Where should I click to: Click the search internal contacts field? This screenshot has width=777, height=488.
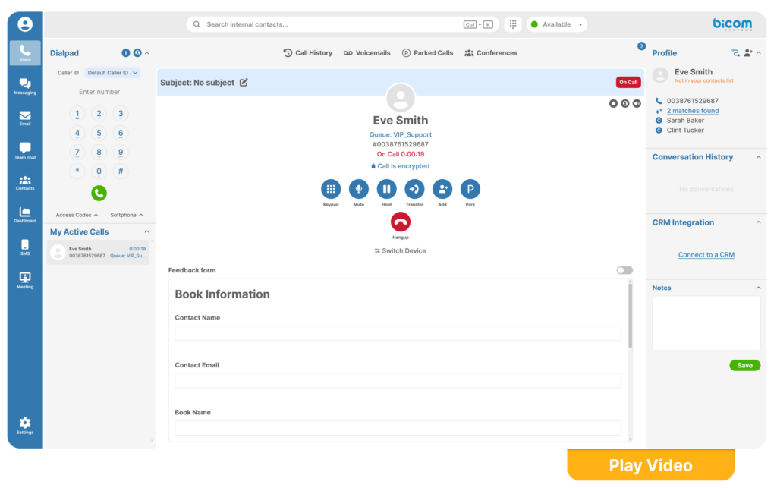tap(342, 24)
